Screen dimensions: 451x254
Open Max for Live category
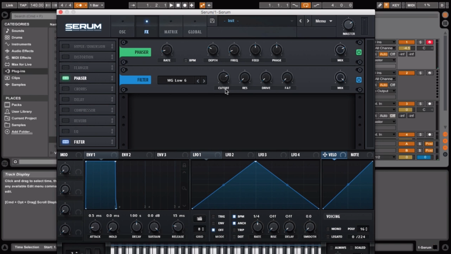22,65
